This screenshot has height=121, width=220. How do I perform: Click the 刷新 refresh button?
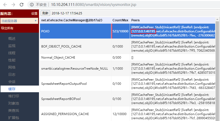coord(45,13)
